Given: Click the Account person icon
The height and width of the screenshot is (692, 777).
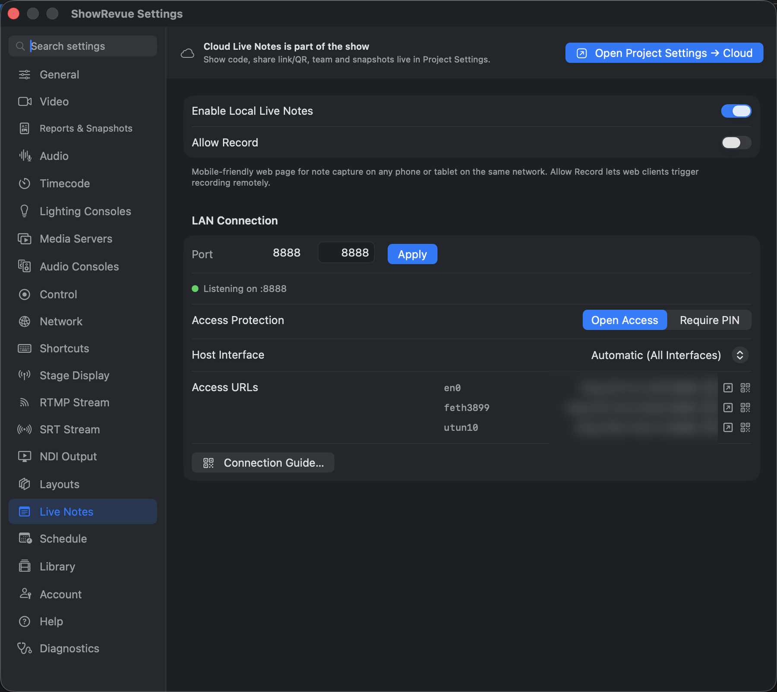Looking at the screenshot, I should tap(25, 594).
